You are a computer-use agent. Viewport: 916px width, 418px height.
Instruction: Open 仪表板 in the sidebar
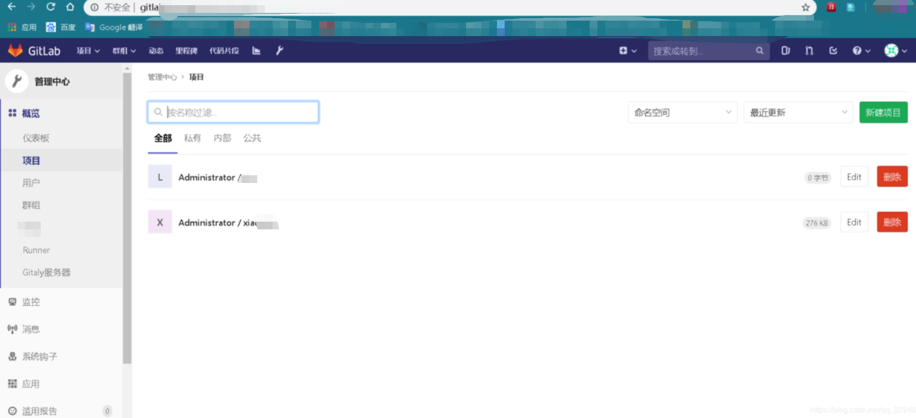pyautogui.click(x=36, y=138)
